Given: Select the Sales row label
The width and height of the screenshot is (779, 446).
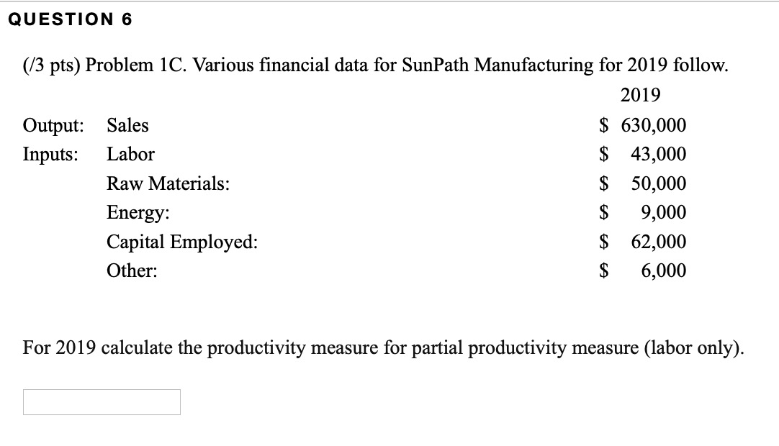Looking at the screenshot, I should pyautogui.click(x=126, y=124).
